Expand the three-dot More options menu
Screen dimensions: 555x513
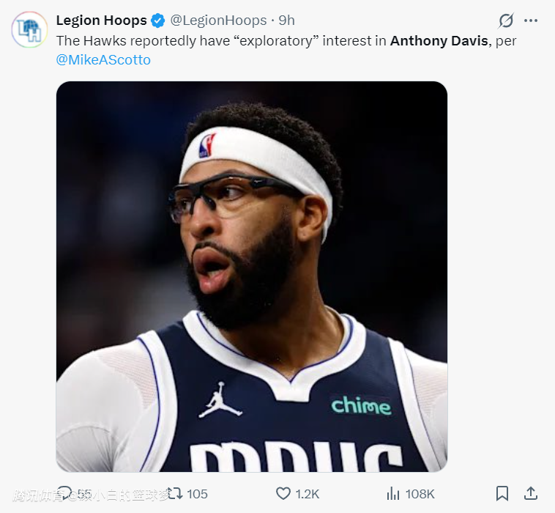point(532,21)
